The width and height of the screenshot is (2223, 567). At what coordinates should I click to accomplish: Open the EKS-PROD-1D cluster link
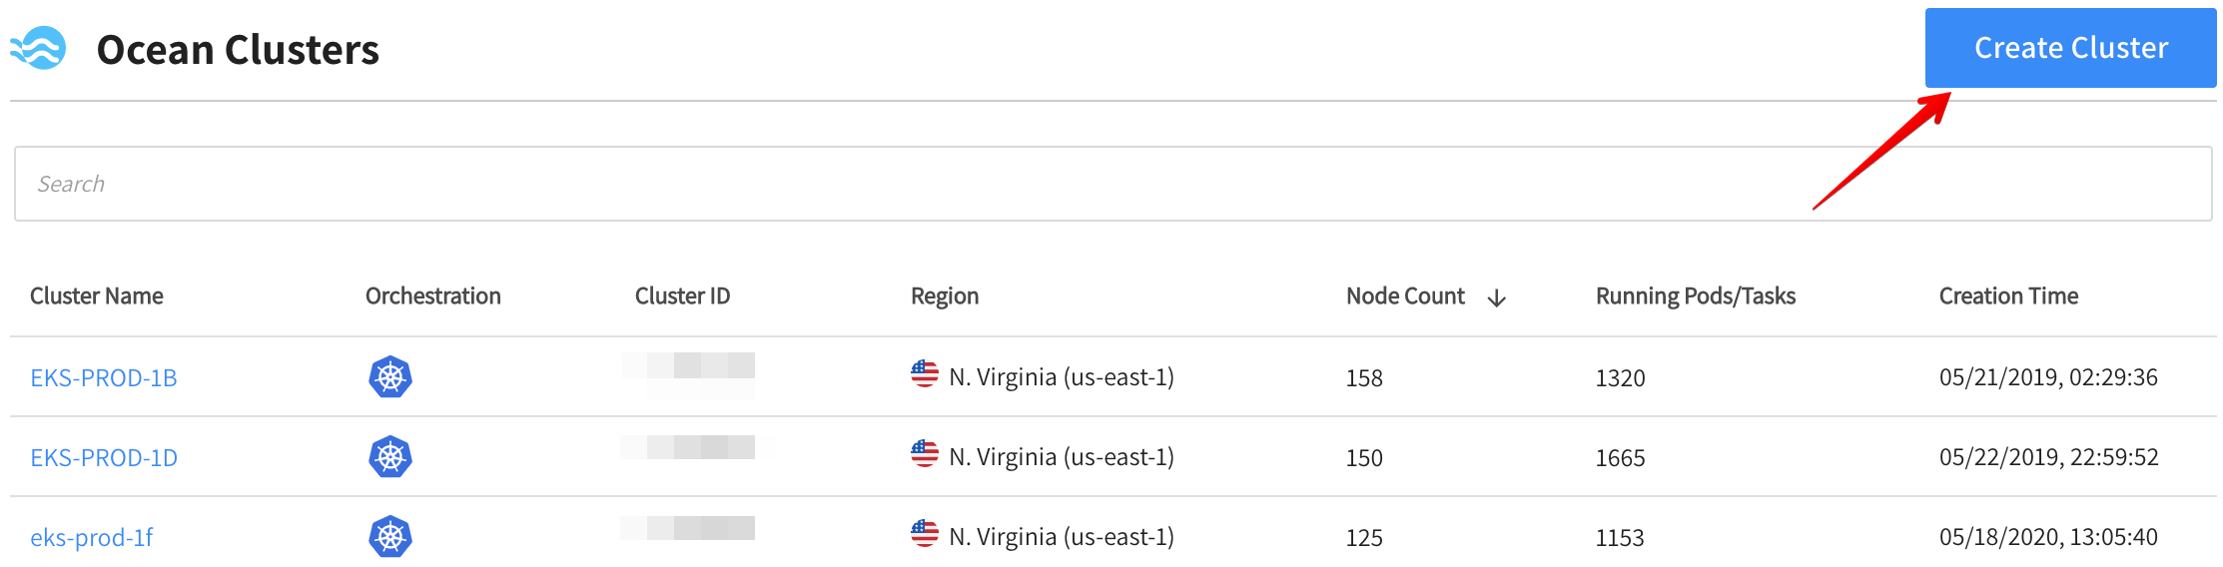pos(104,458)
